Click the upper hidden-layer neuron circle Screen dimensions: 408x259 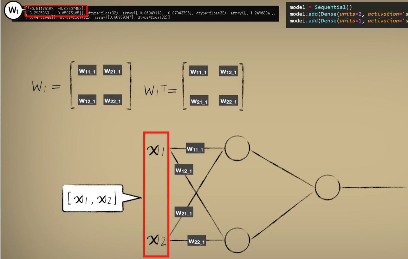point(237,148)
